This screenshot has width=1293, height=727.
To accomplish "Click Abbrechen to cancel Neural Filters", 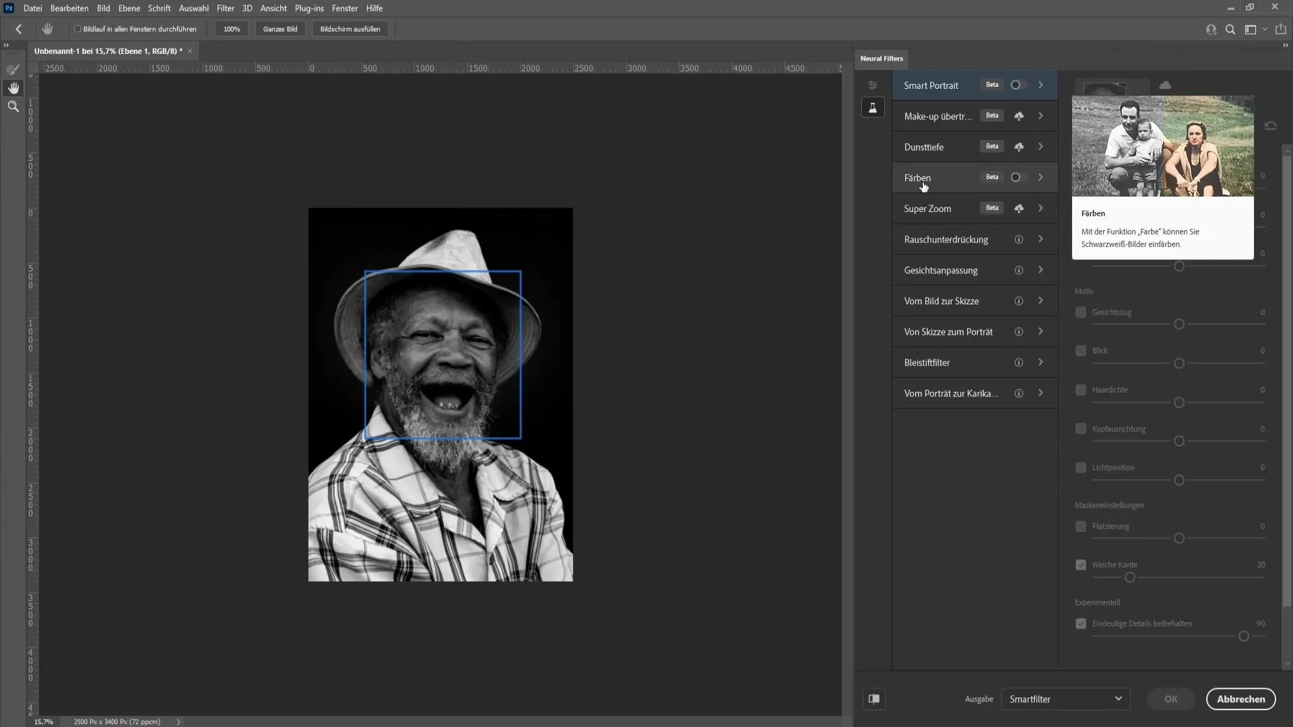I will tap(1240, 699).
